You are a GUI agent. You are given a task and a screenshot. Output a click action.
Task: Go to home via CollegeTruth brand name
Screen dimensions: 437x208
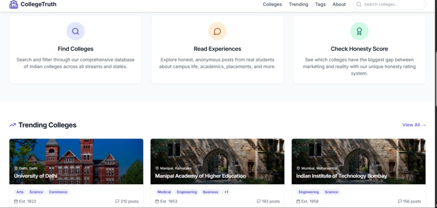click(x=38, y=4)
